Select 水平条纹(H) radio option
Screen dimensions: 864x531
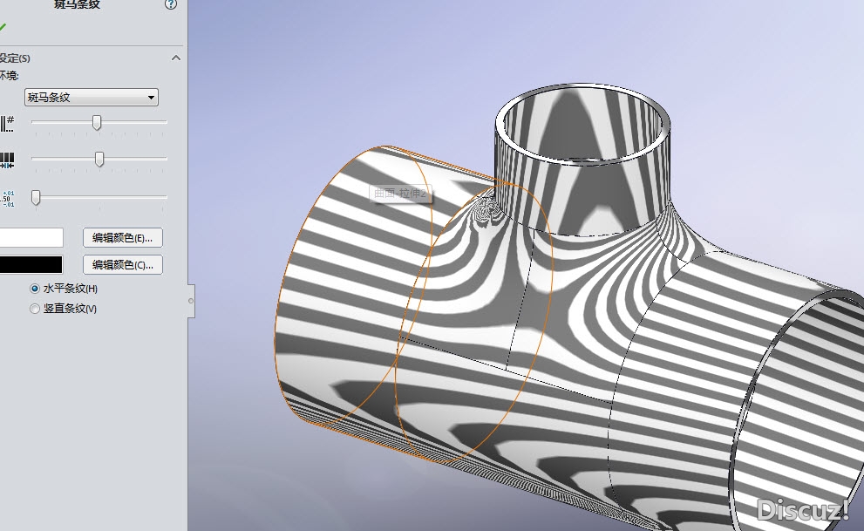[35, 289]
